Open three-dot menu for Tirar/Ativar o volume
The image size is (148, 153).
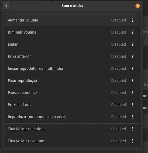(x=132, y=141)
